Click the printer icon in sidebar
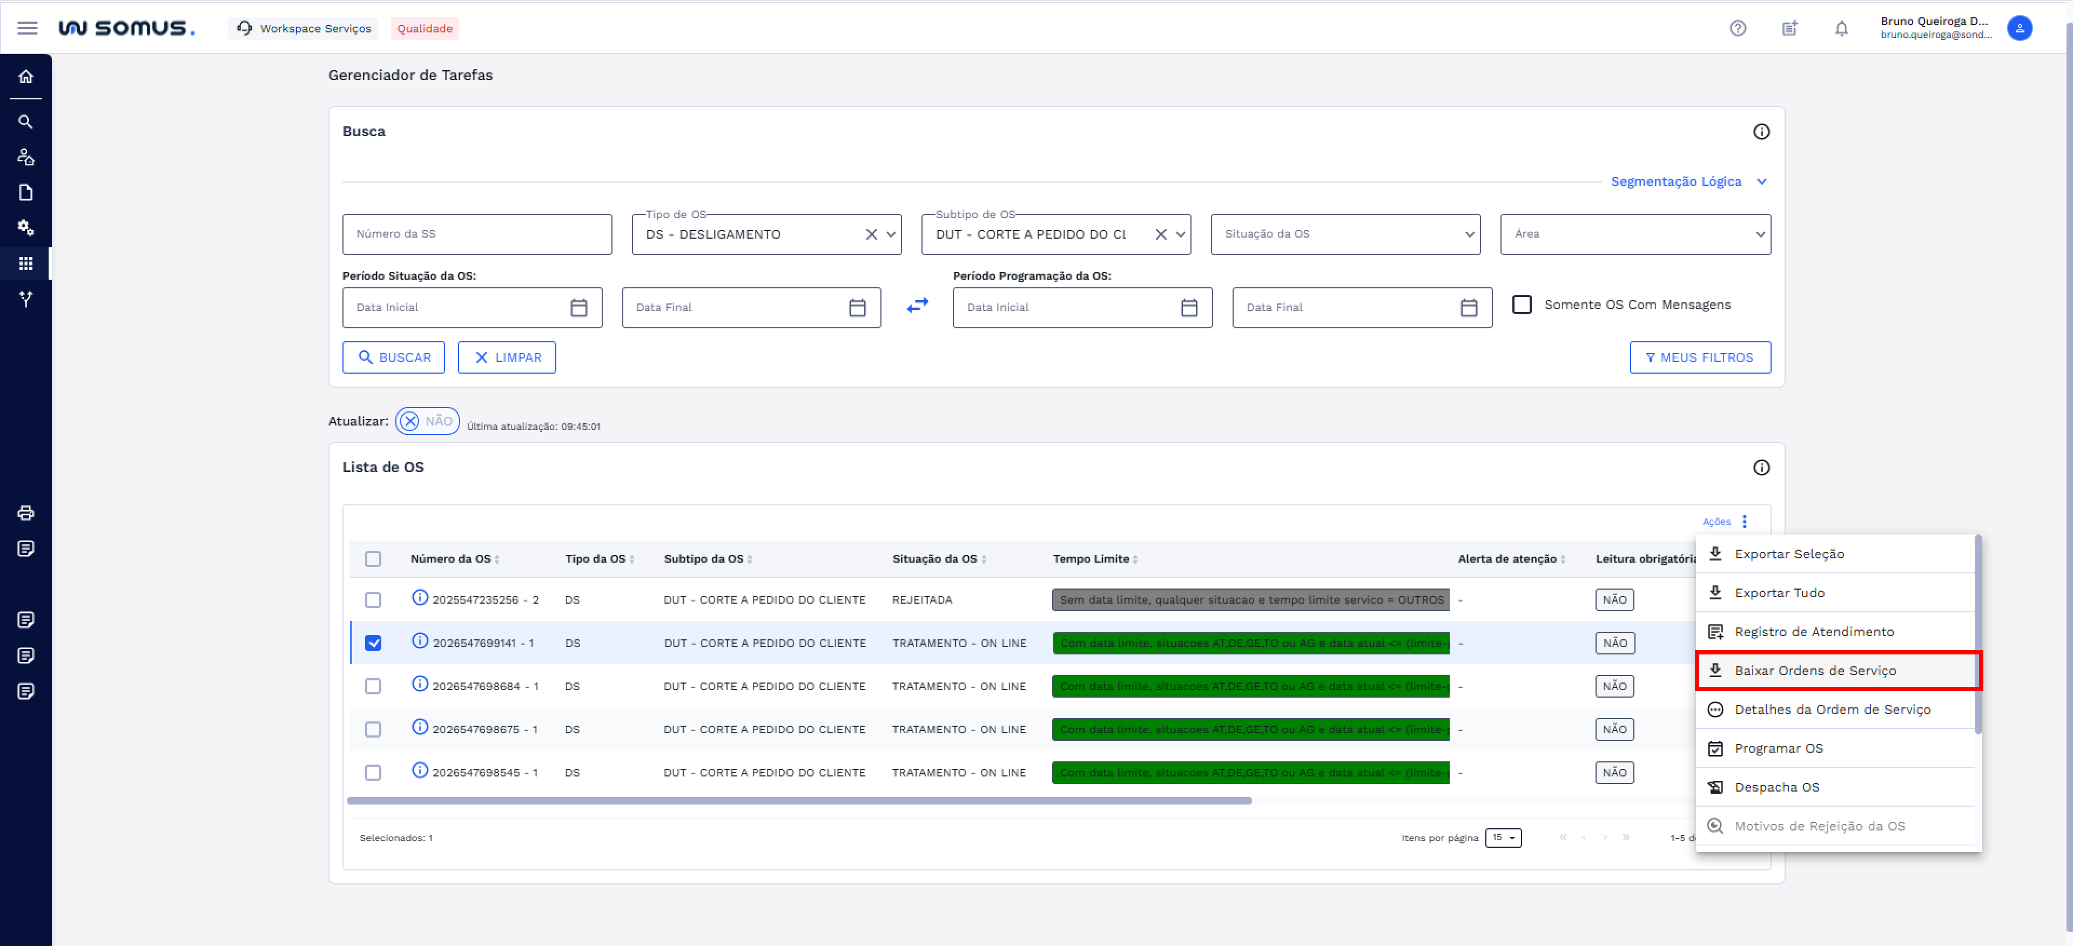The width and height of the screenshot is (2073, 946). tap(26, 513)
